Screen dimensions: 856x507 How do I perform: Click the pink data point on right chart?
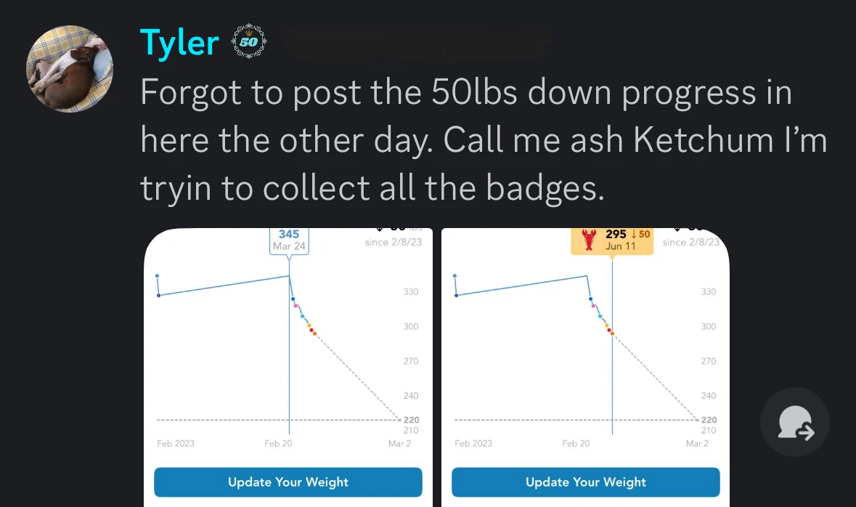coord(594,306)
